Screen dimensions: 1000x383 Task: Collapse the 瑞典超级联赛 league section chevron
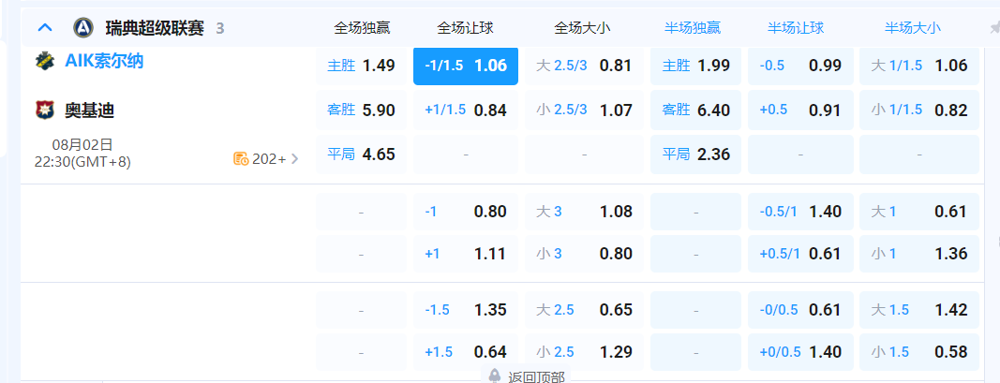[45, 28]
